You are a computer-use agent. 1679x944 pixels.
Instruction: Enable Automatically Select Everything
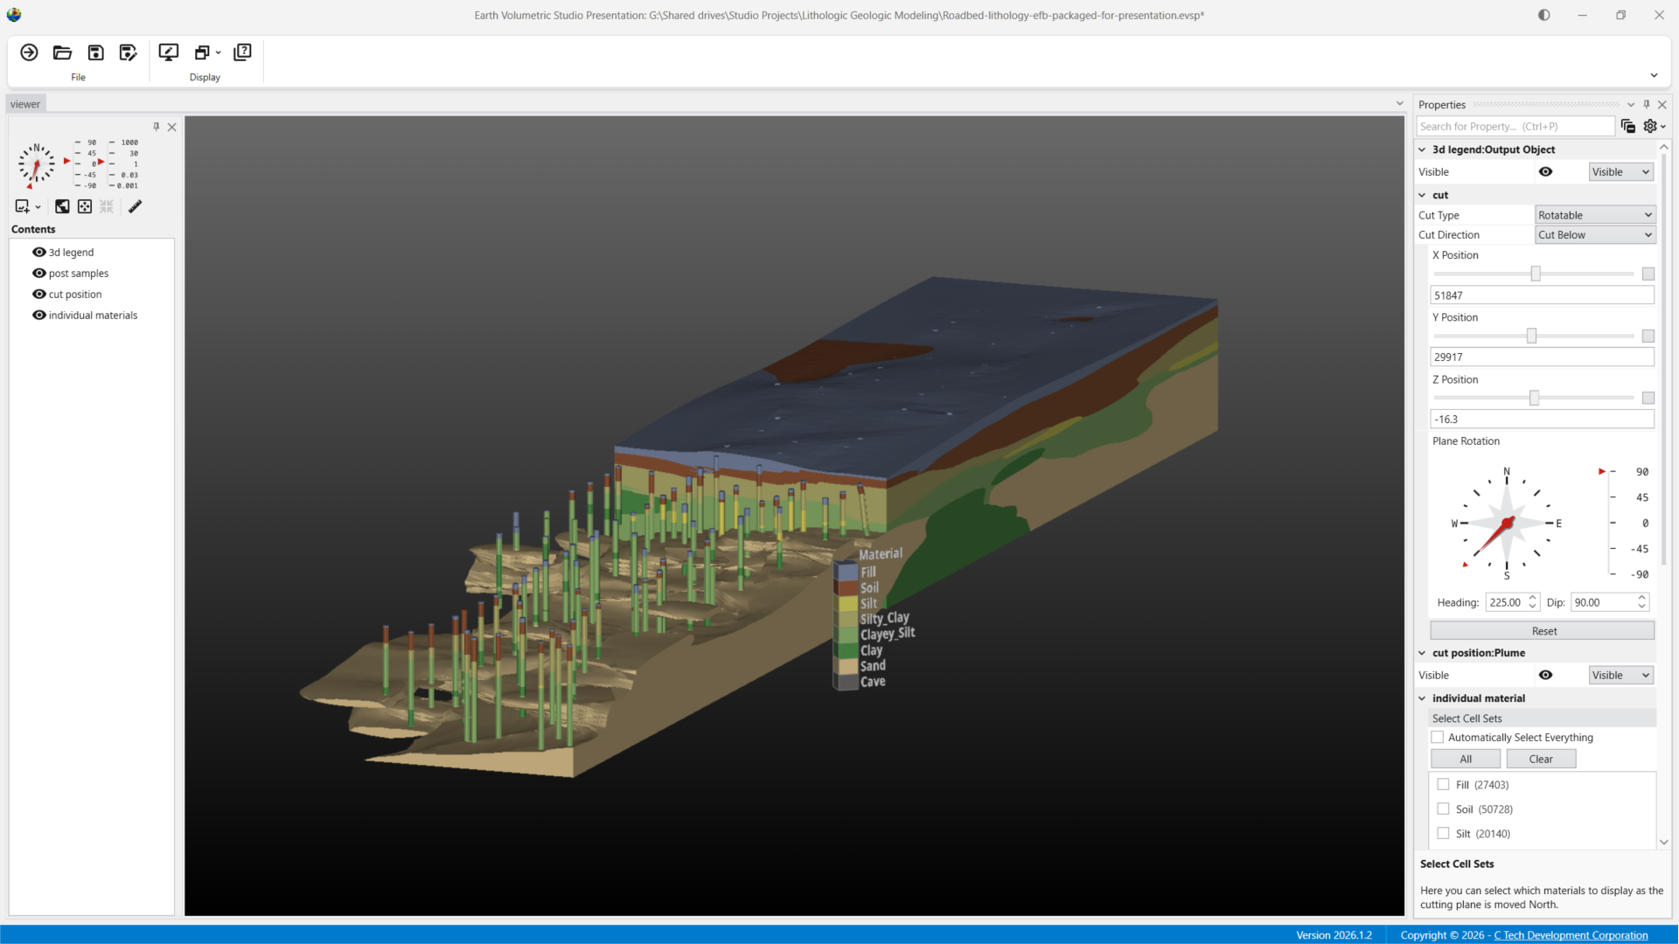(1437, 737)
